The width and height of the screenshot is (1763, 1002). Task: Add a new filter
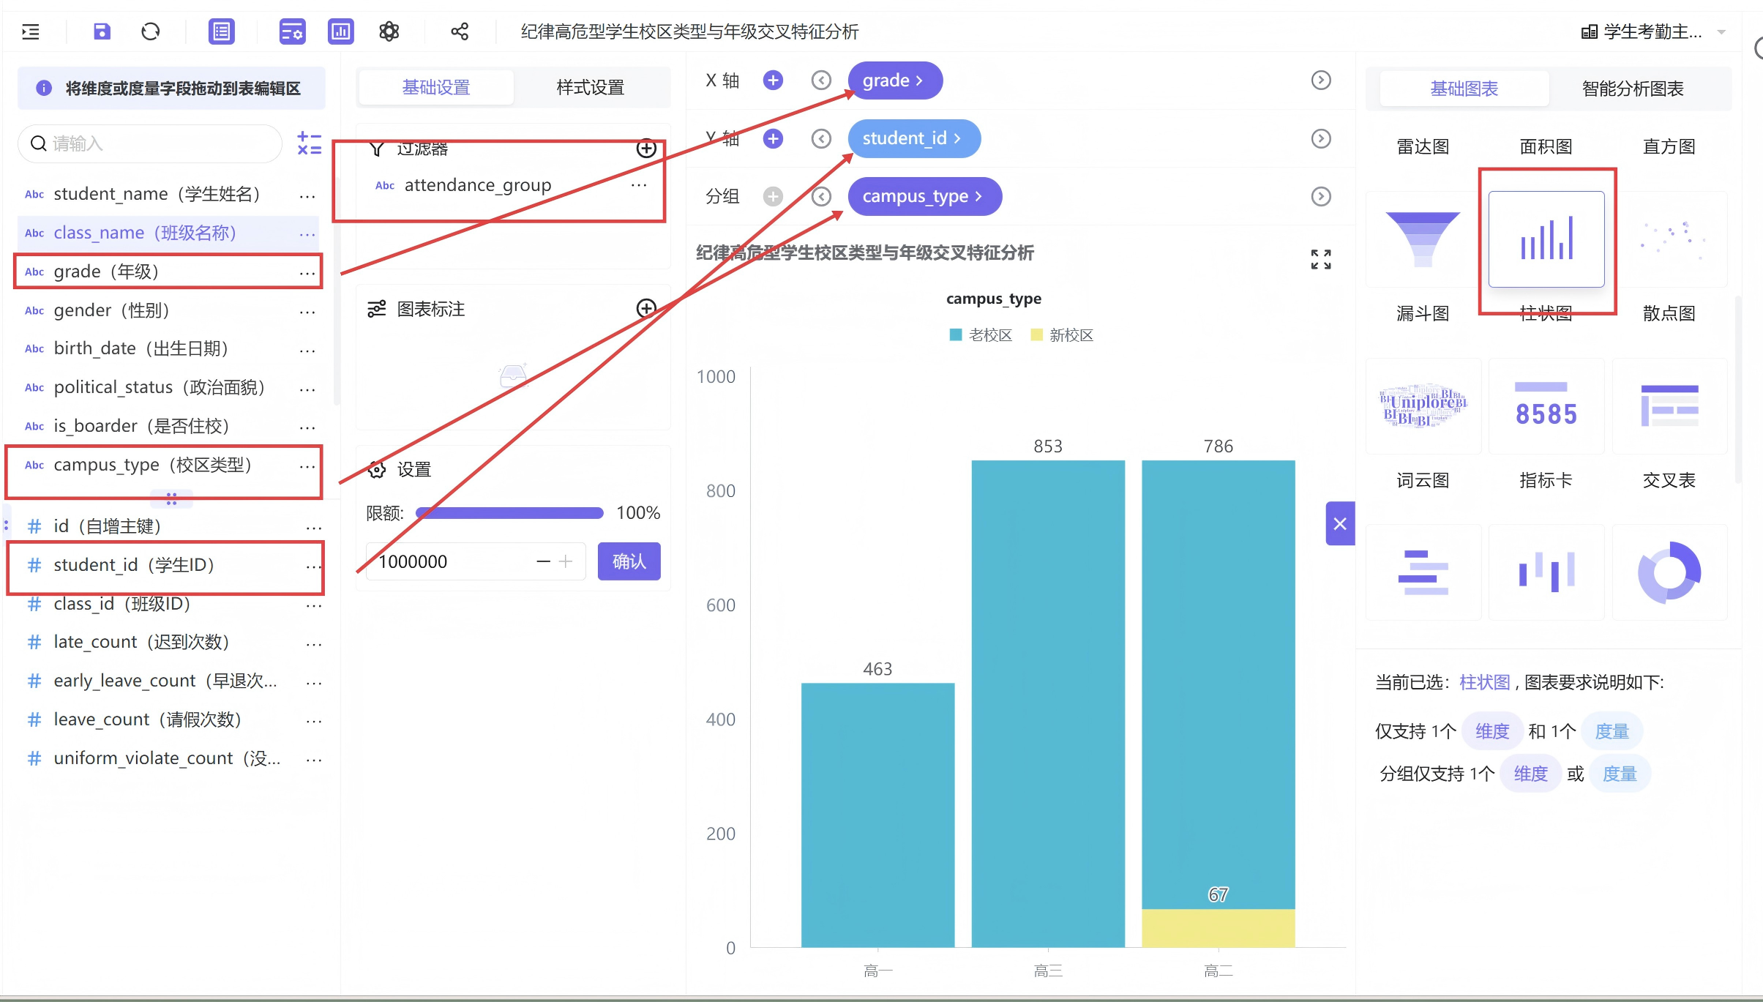click(x=646, y=149)
